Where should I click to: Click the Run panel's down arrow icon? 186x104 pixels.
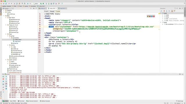[x=6, y=79]
